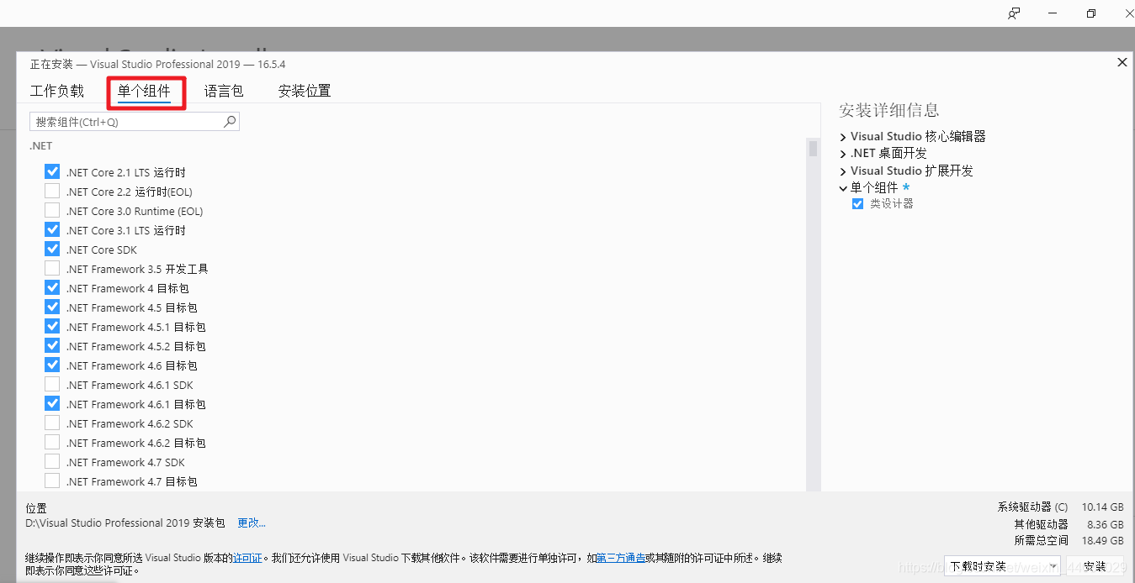Expand .NET 桌面开发 details
Viewport: 1135px width, 583px height.
coord(843,154)
